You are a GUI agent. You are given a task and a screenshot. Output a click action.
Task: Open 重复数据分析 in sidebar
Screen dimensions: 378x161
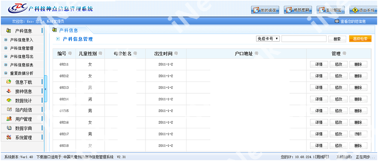click(21, 73)
